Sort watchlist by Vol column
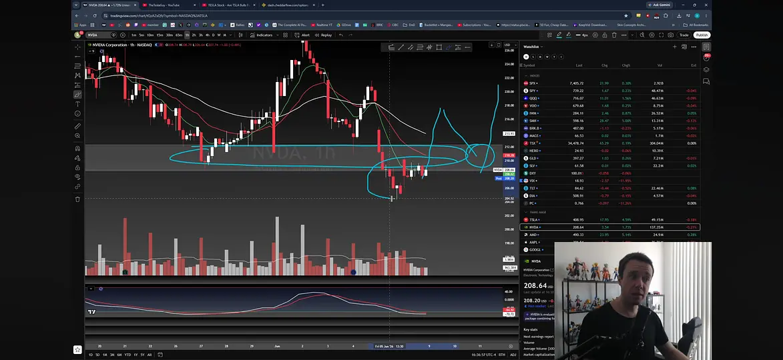 pyautogui.click(x=660, y=65)
